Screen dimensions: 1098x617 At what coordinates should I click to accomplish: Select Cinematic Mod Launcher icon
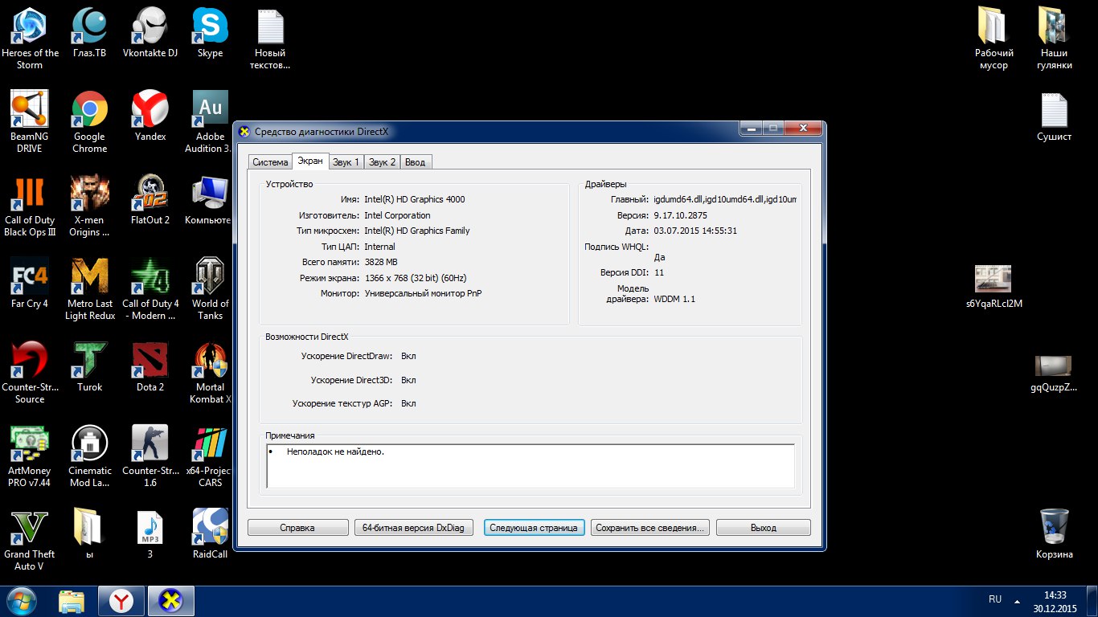[89, 456]
